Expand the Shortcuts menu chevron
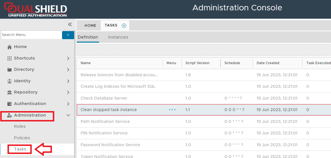331x158 pixels. tap(68, 58)
